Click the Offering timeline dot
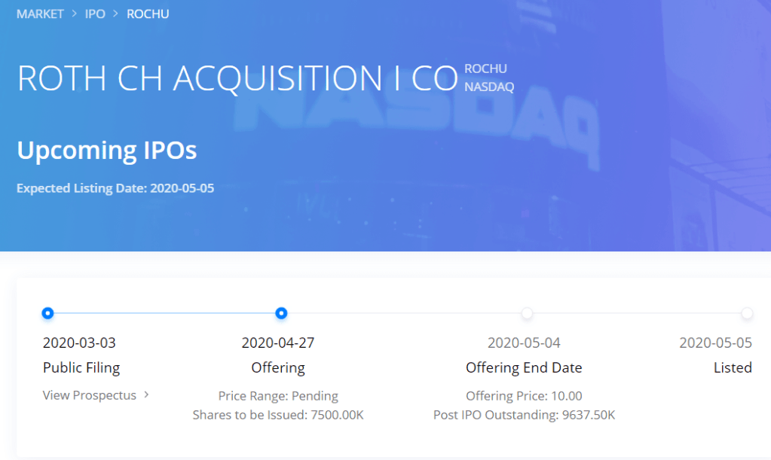 (281, 313)
